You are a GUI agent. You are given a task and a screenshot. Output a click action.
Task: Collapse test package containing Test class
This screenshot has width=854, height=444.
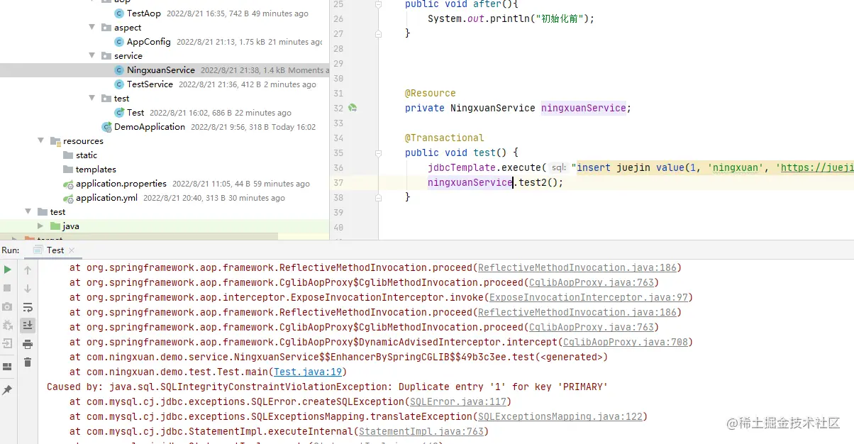[91, 98]
